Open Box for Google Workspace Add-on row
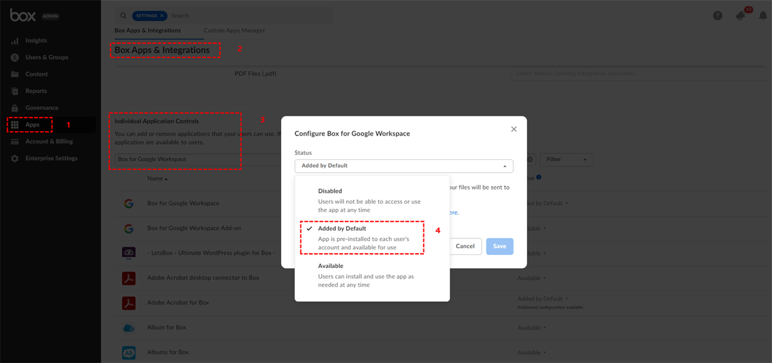Image resolution: width=772 pixels, height=363 pixels. tap(196, 228)
